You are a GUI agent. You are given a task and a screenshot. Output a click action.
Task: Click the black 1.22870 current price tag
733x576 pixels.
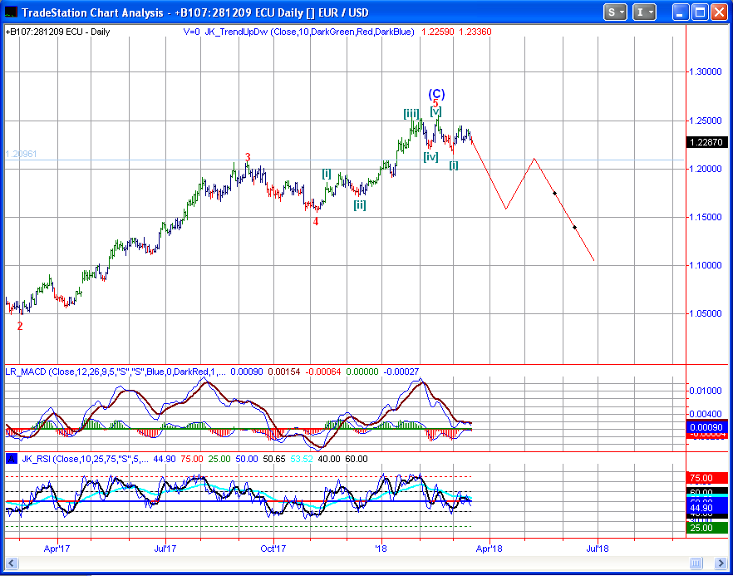(706, 142)
